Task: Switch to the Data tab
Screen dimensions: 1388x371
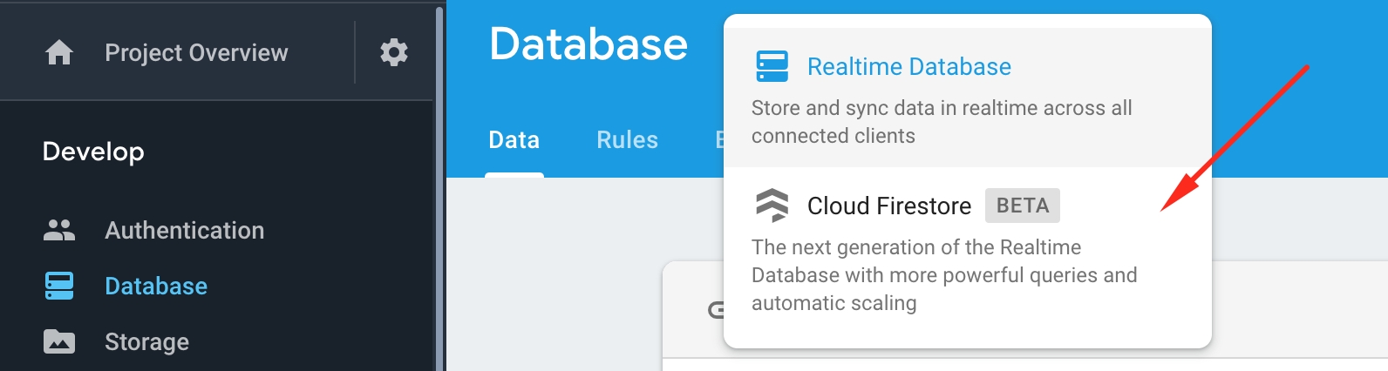Action: (514, 140)
